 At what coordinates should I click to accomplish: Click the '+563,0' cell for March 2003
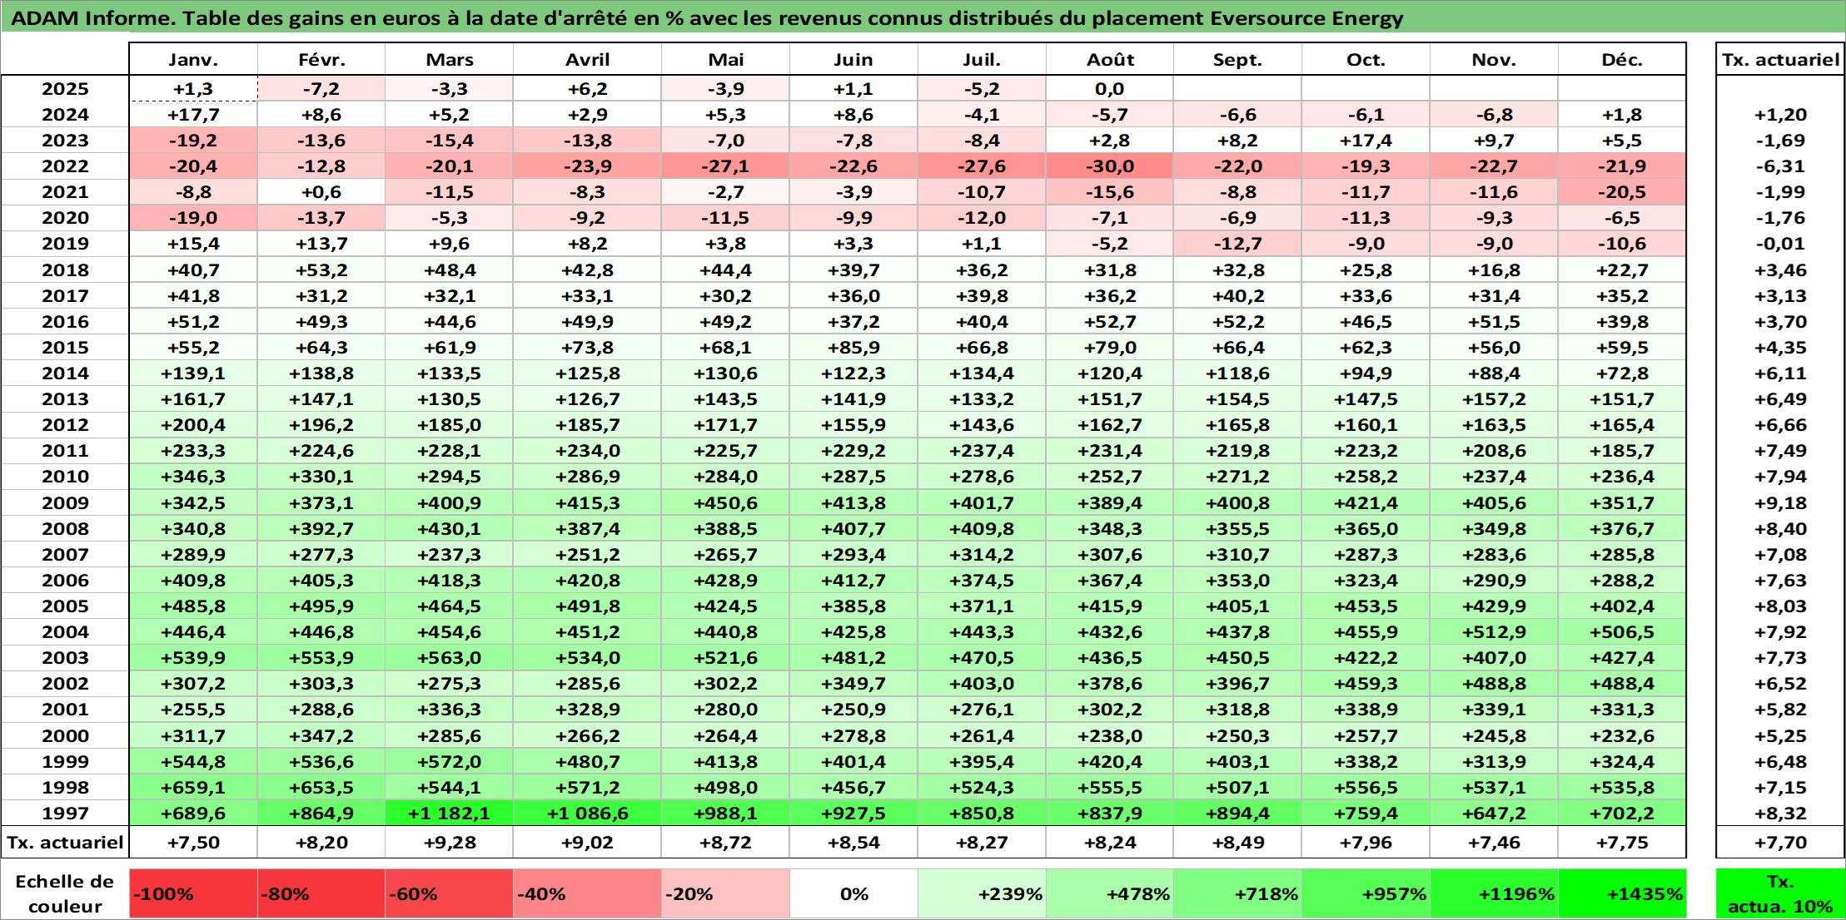pos(449,658)
